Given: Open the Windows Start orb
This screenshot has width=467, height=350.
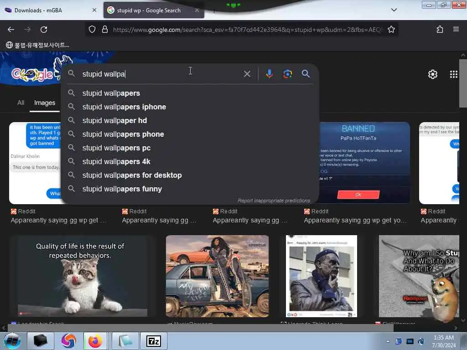Looking at the screenshot, I should pyautogui.click(x=12, y=341).
